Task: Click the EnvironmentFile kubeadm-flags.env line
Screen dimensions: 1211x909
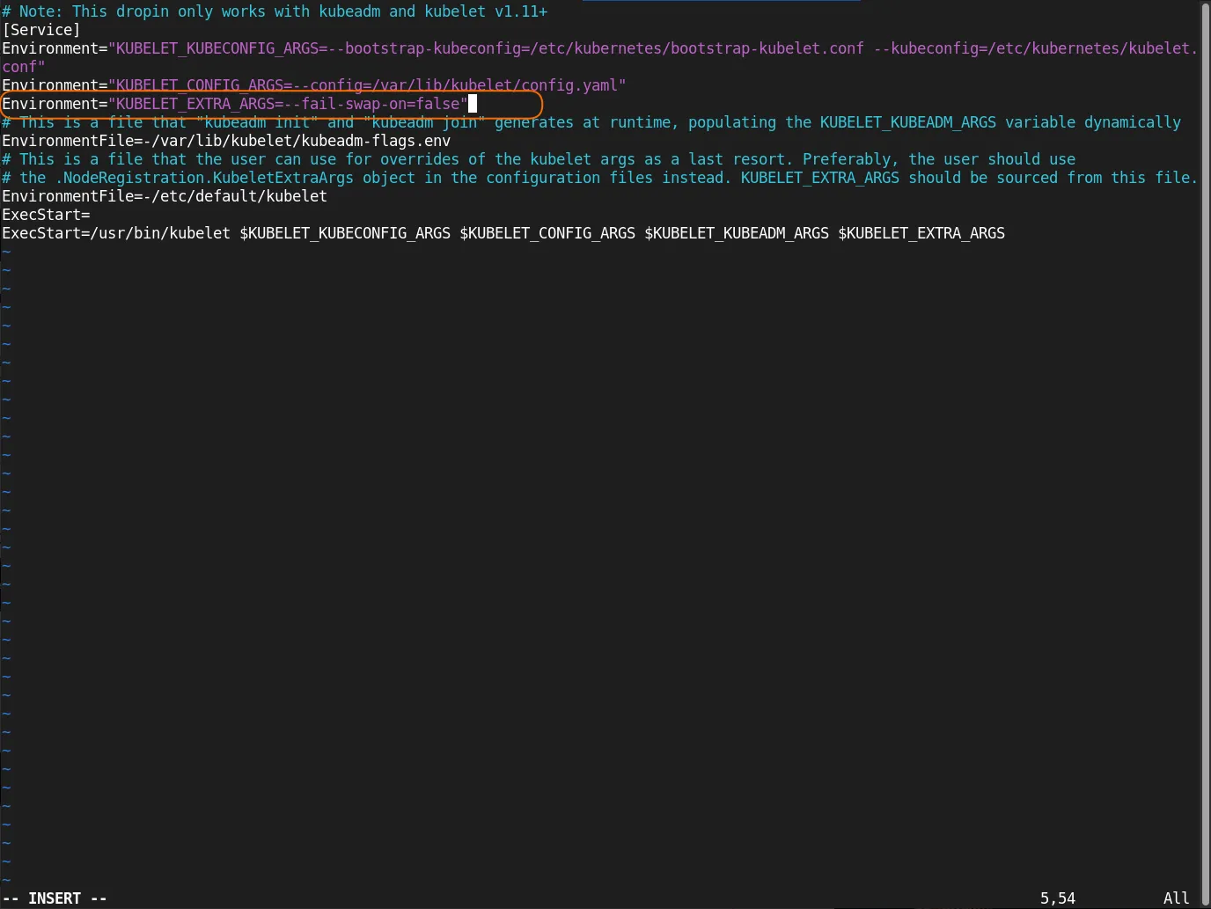Action: click(x=226, y=141)
